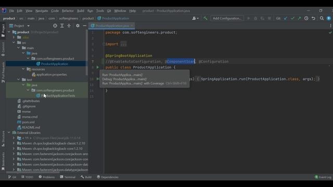This screenshot has width=333, height=187.
Task: Click Git push arrow icon
Action: coord(299,19)
